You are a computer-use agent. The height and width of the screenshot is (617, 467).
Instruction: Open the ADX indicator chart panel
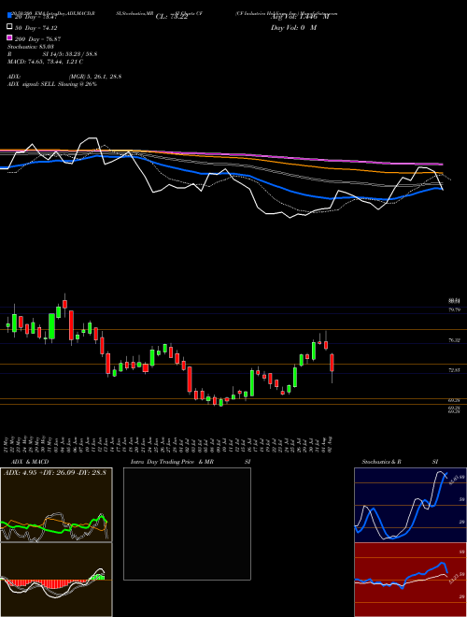click(56, 505)
